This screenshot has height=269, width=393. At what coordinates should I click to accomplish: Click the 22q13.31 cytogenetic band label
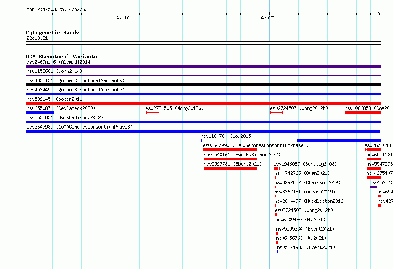[x=37, y=38]
